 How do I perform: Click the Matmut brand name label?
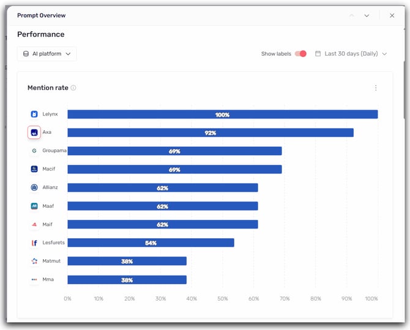tap(51, 261)
